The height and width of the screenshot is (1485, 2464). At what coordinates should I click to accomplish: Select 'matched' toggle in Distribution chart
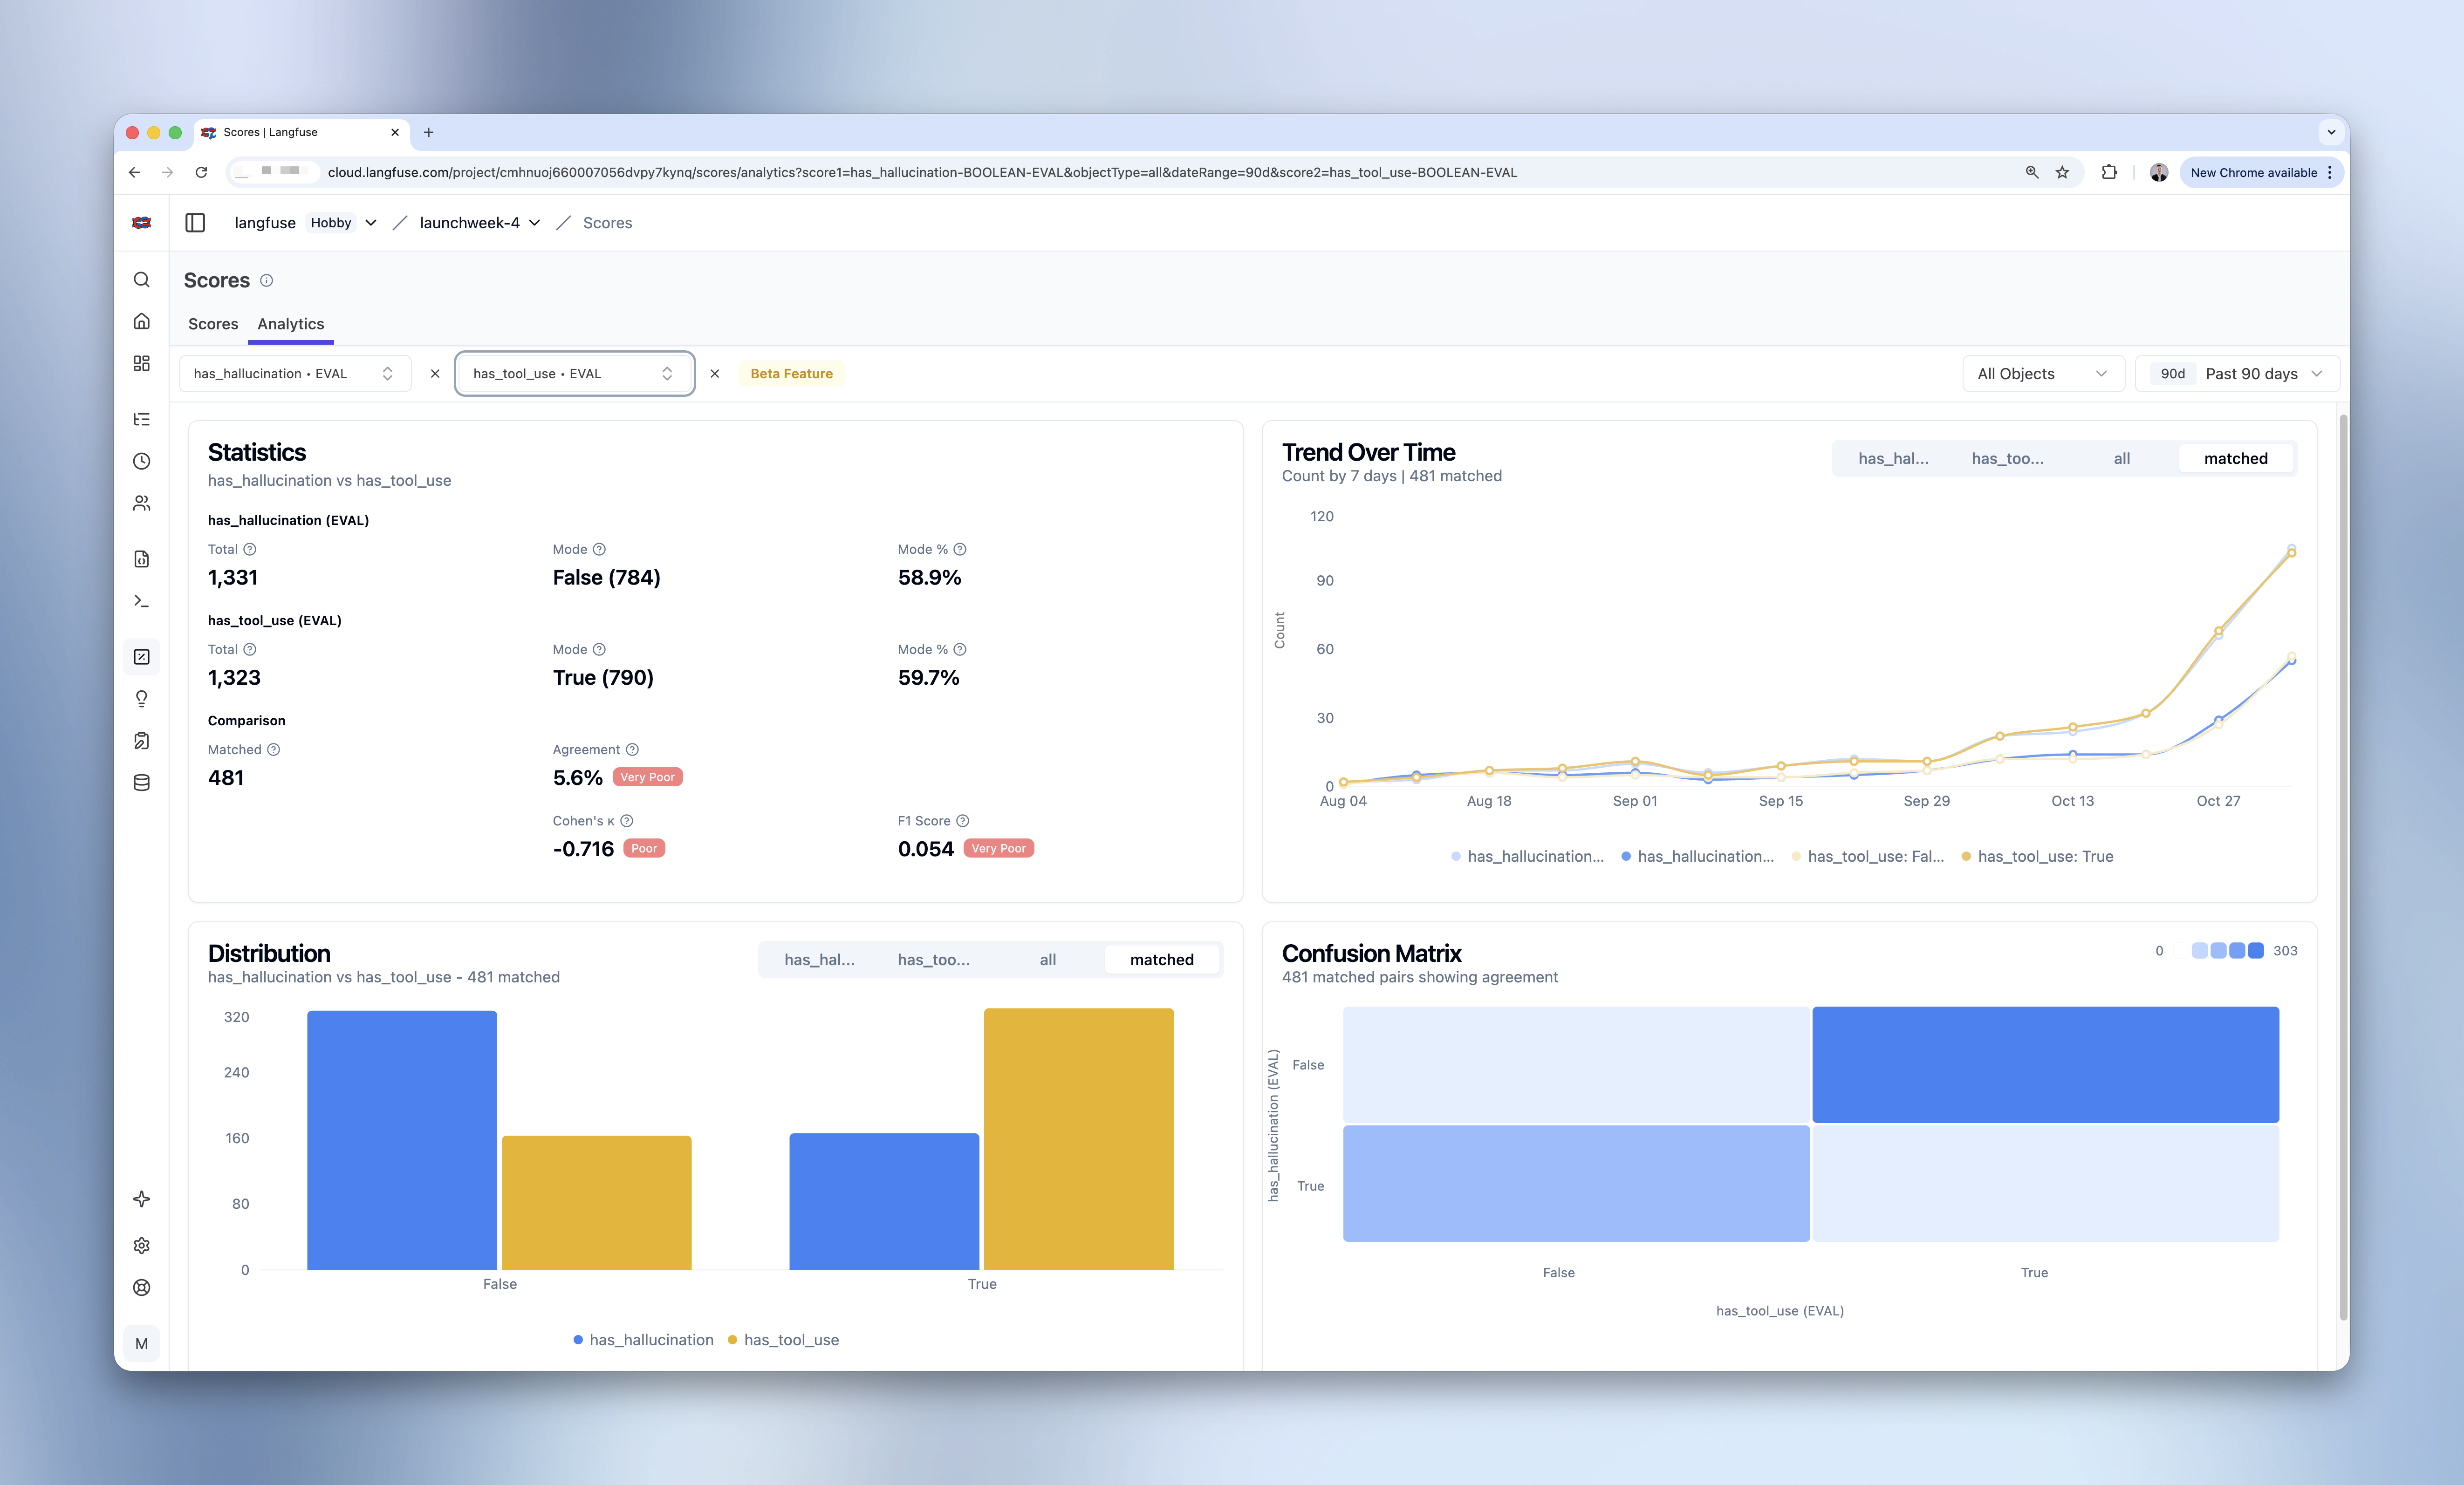tap(1161, 959)
